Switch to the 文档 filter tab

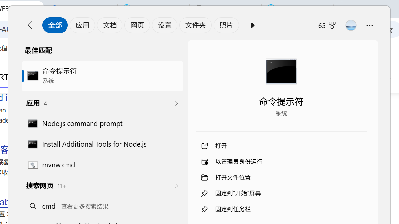[x=110, y=25]
